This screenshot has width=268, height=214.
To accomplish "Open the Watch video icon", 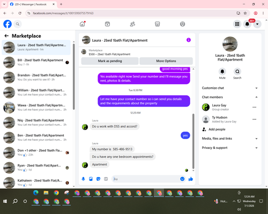I will click(x=107, y=24).
